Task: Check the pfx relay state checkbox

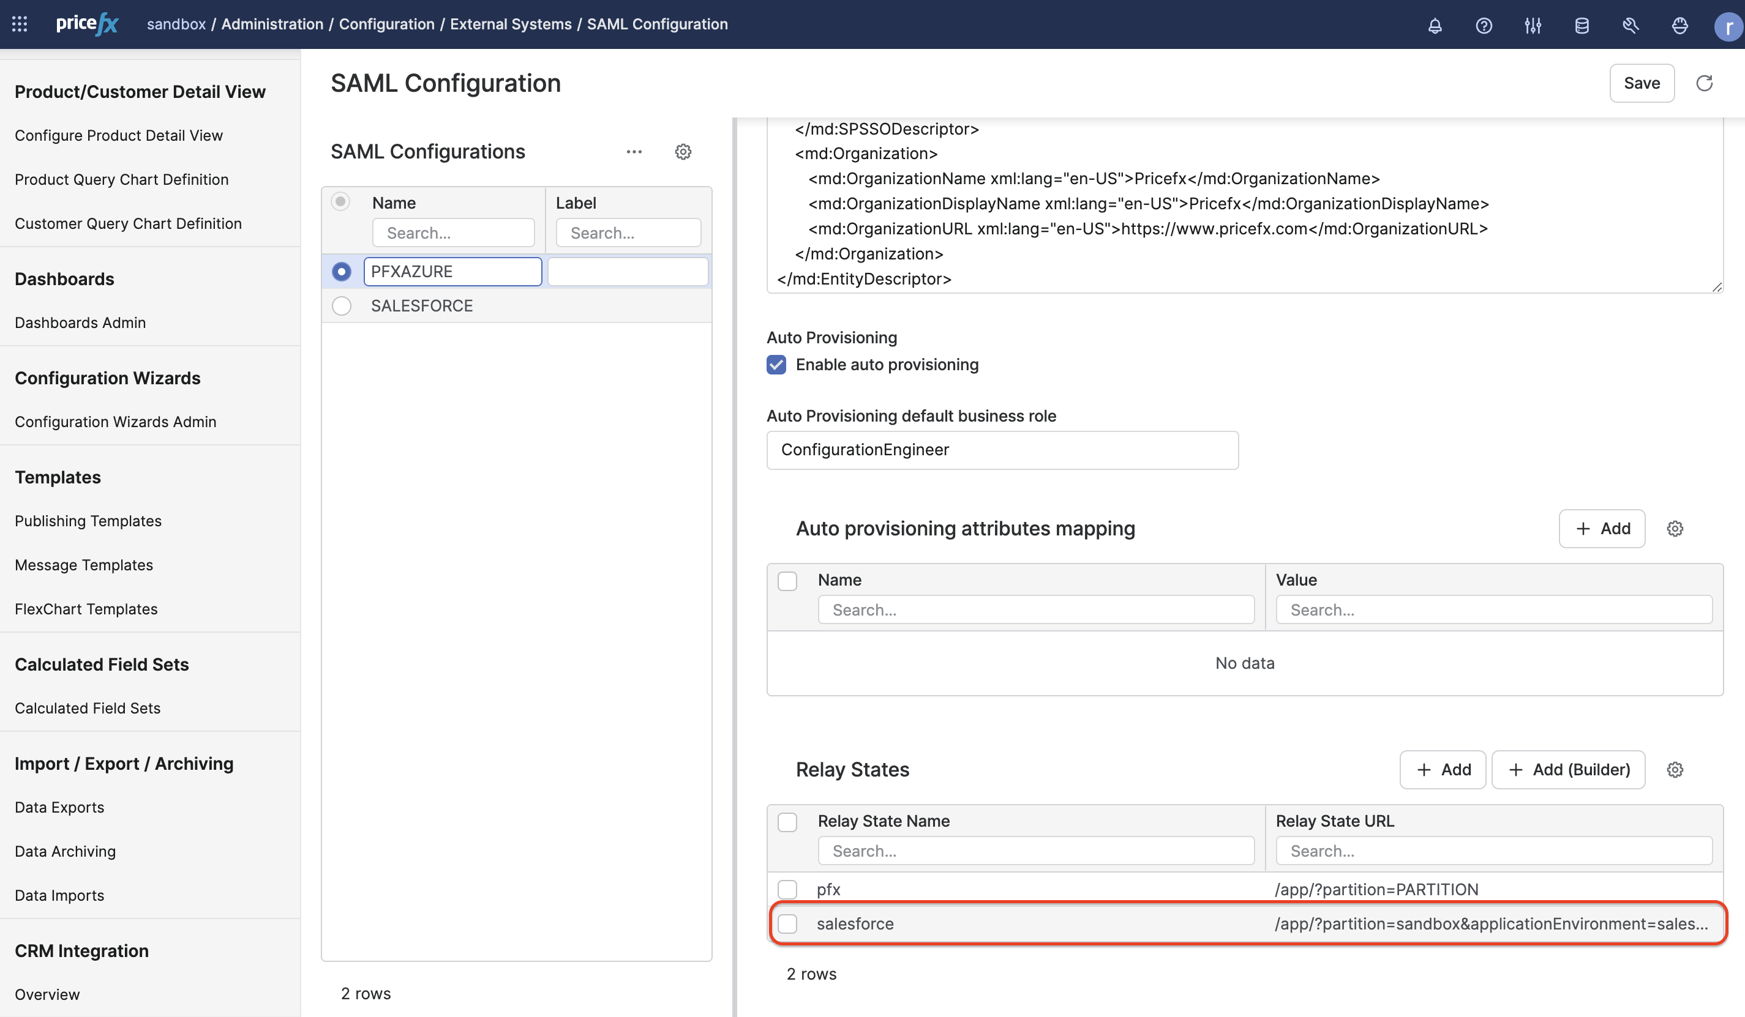Action: click(x=787, y=889)
